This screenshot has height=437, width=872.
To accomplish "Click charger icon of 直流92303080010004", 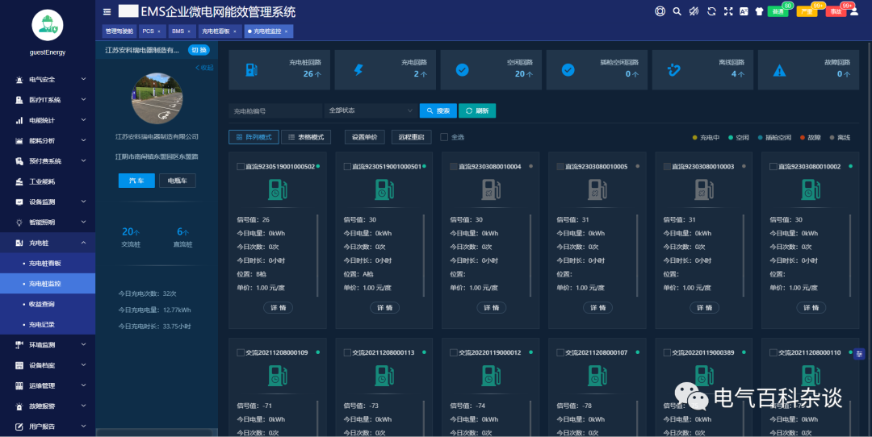I will click(x=491, y=190).
